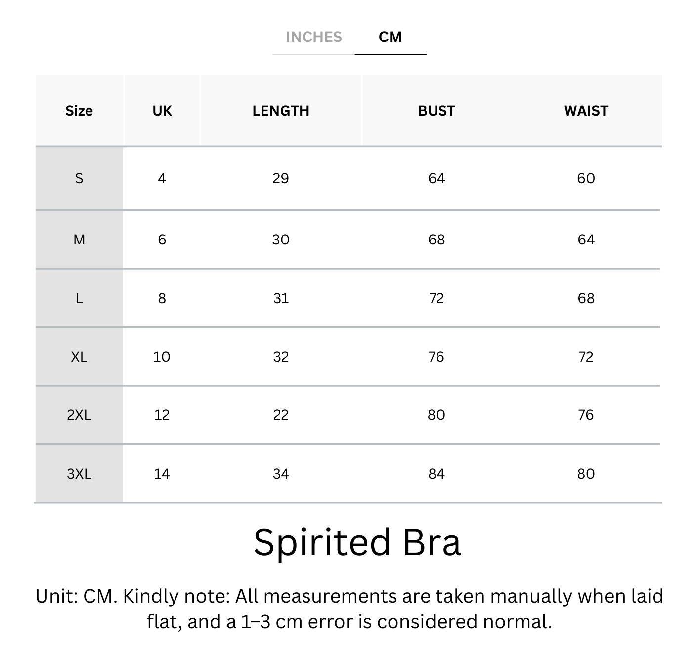Click the WAIST column header
The image size is (699, 645).
(586, 111)
